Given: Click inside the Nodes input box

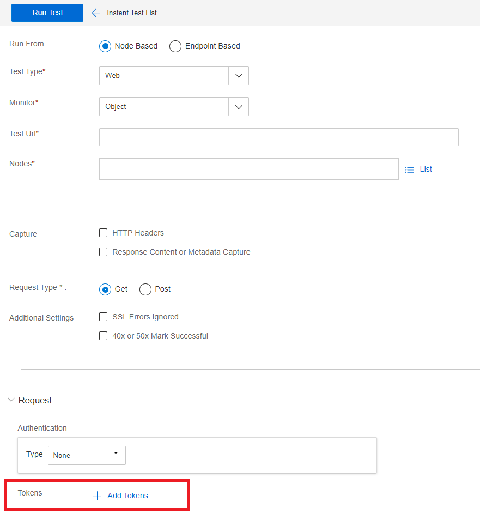Looking at the screenshot, I should [248, 169].
